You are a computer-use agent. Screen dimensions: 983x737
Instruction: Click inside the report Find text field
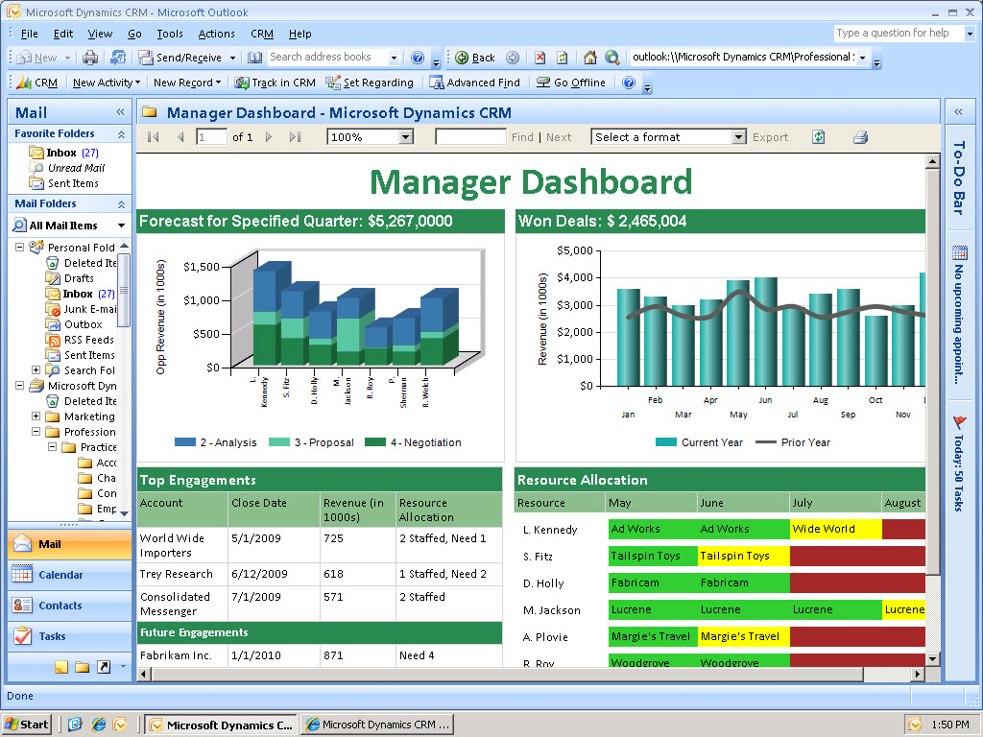pyautogui.click(x=469, y=137)
